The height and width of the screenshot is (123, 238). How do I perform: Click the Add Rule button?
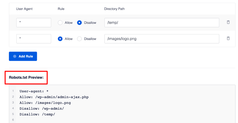(23, 56)
